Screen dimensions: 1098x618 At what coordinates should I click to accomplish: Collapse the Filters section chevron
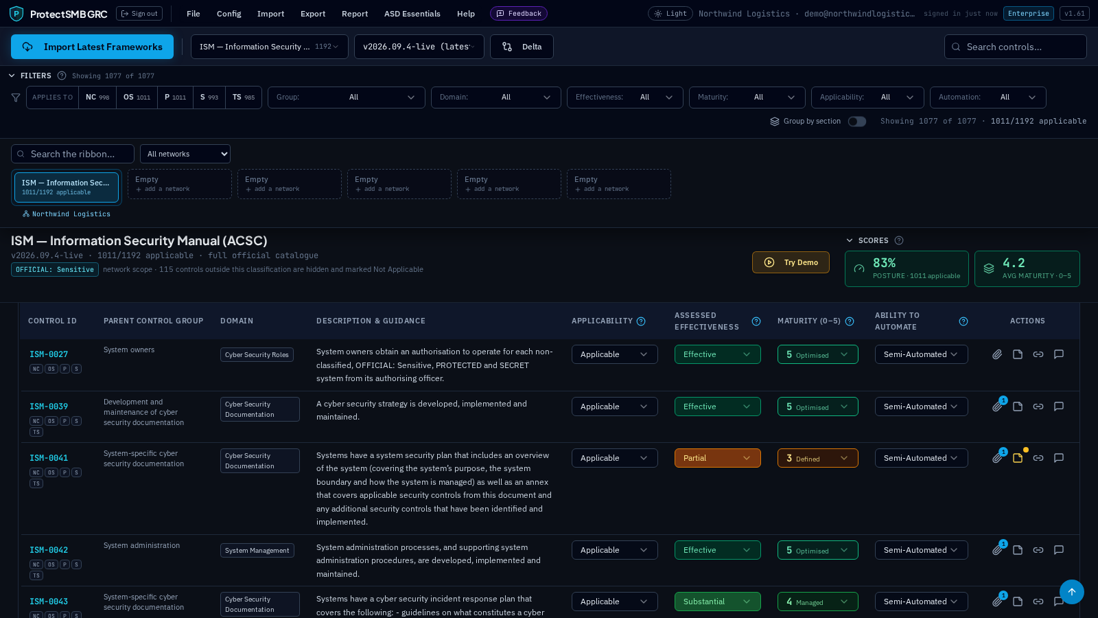point(12,76)
